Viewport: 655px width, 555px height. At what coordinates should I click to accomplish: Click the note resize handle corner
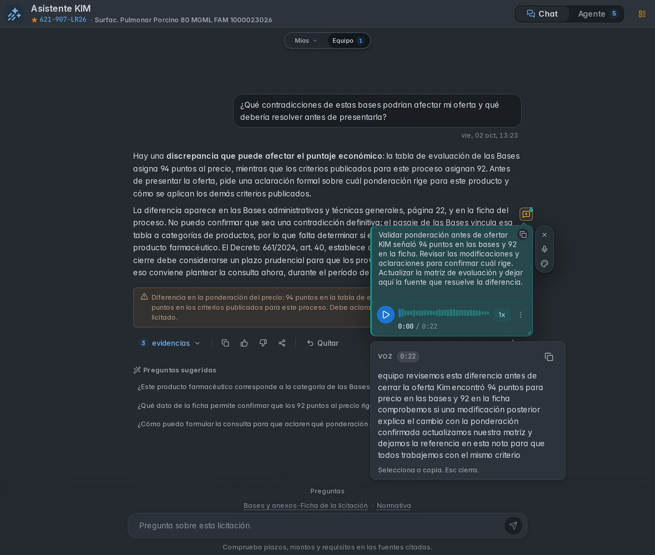click(x=529, y=333)
